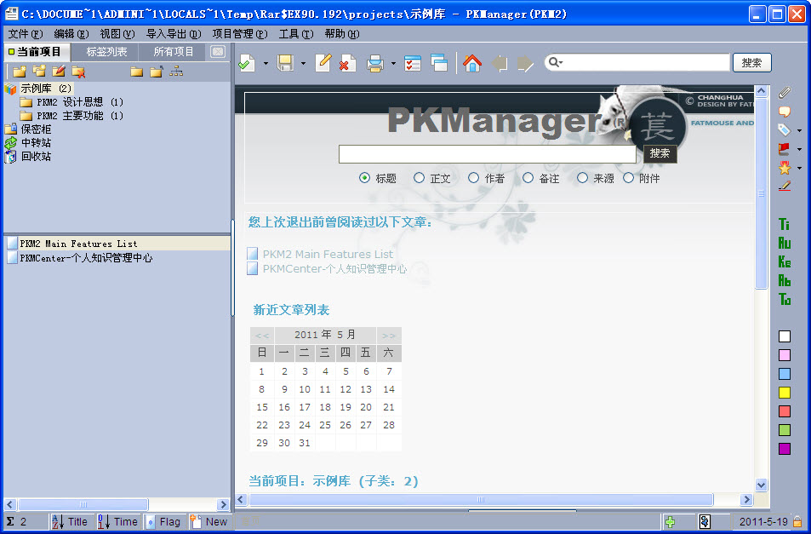
Task: Click the green 'Ti' icon in right sidebar
Action: click(x=785, y=225)
